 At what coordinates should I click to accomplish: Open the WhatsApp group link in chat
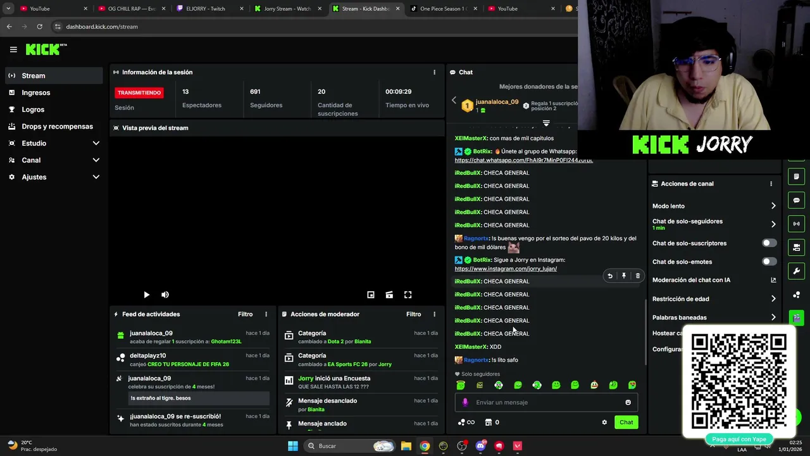(x=523, y=160)
